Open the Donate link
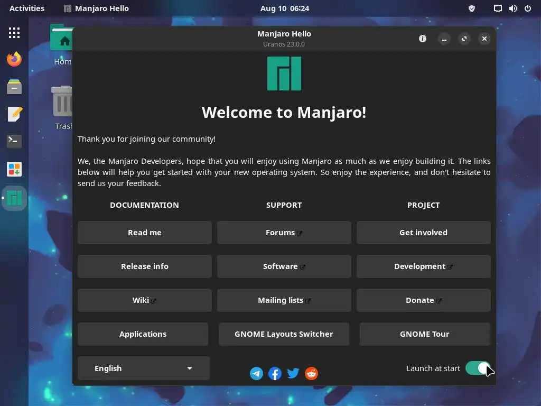The height and width of the screenshot is (406, 541). click(424, 300)
